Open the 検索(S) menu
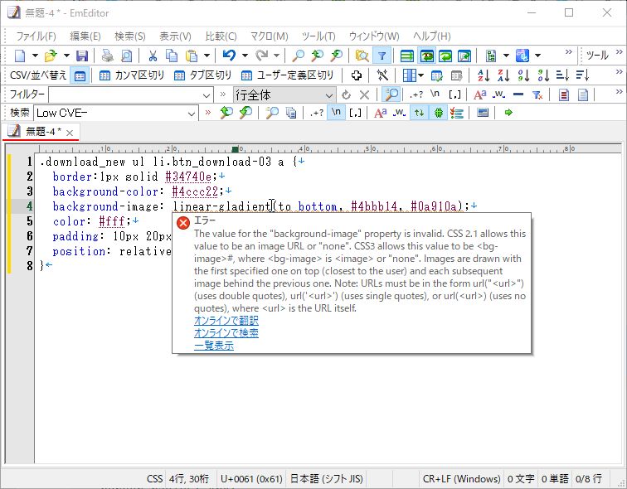The height and width of the screenshot is (489, 627). coord(130,36)
